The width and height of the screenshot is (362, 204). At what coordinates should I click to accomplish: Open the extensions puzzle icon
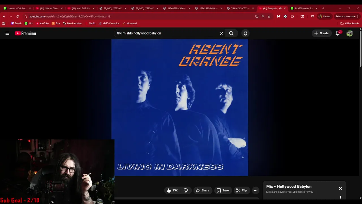pyautogui.click(x=292, y=16)
